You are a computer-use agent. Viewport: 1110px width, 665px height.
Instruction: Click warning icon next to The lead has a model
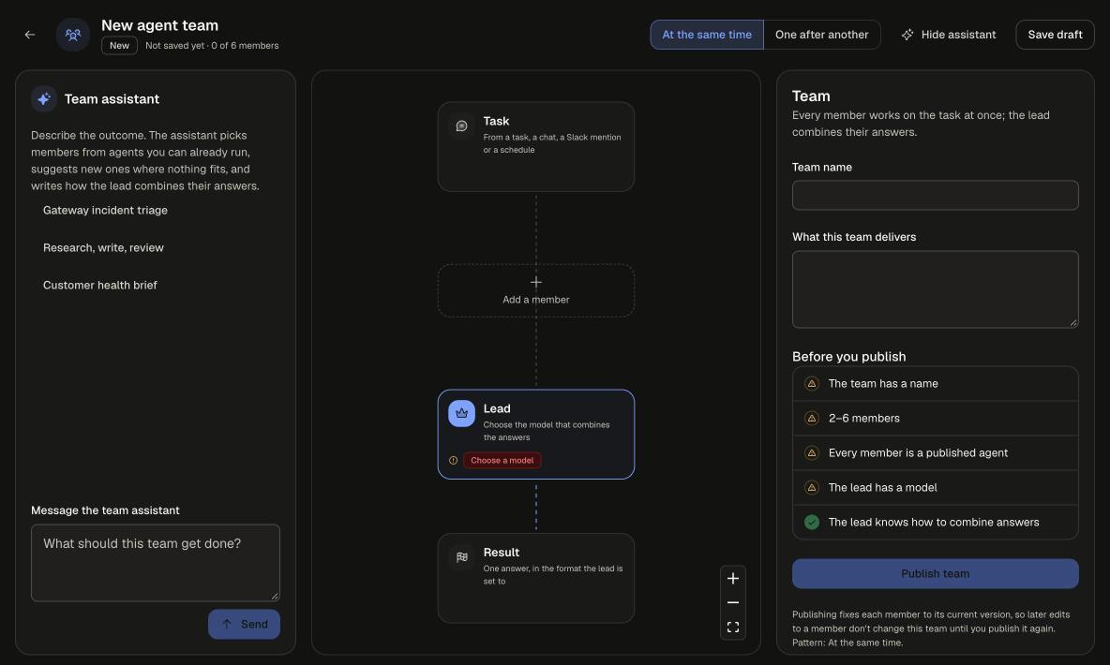point(812,487)
